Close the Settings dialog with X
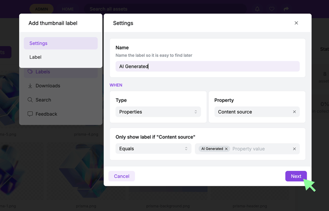The image size is (329, 211). 296,23
